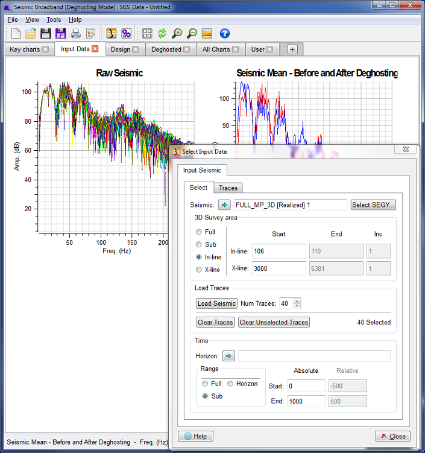Switch to the Deghosted tab
Screen dimensions: 425x453
point(166,49)
